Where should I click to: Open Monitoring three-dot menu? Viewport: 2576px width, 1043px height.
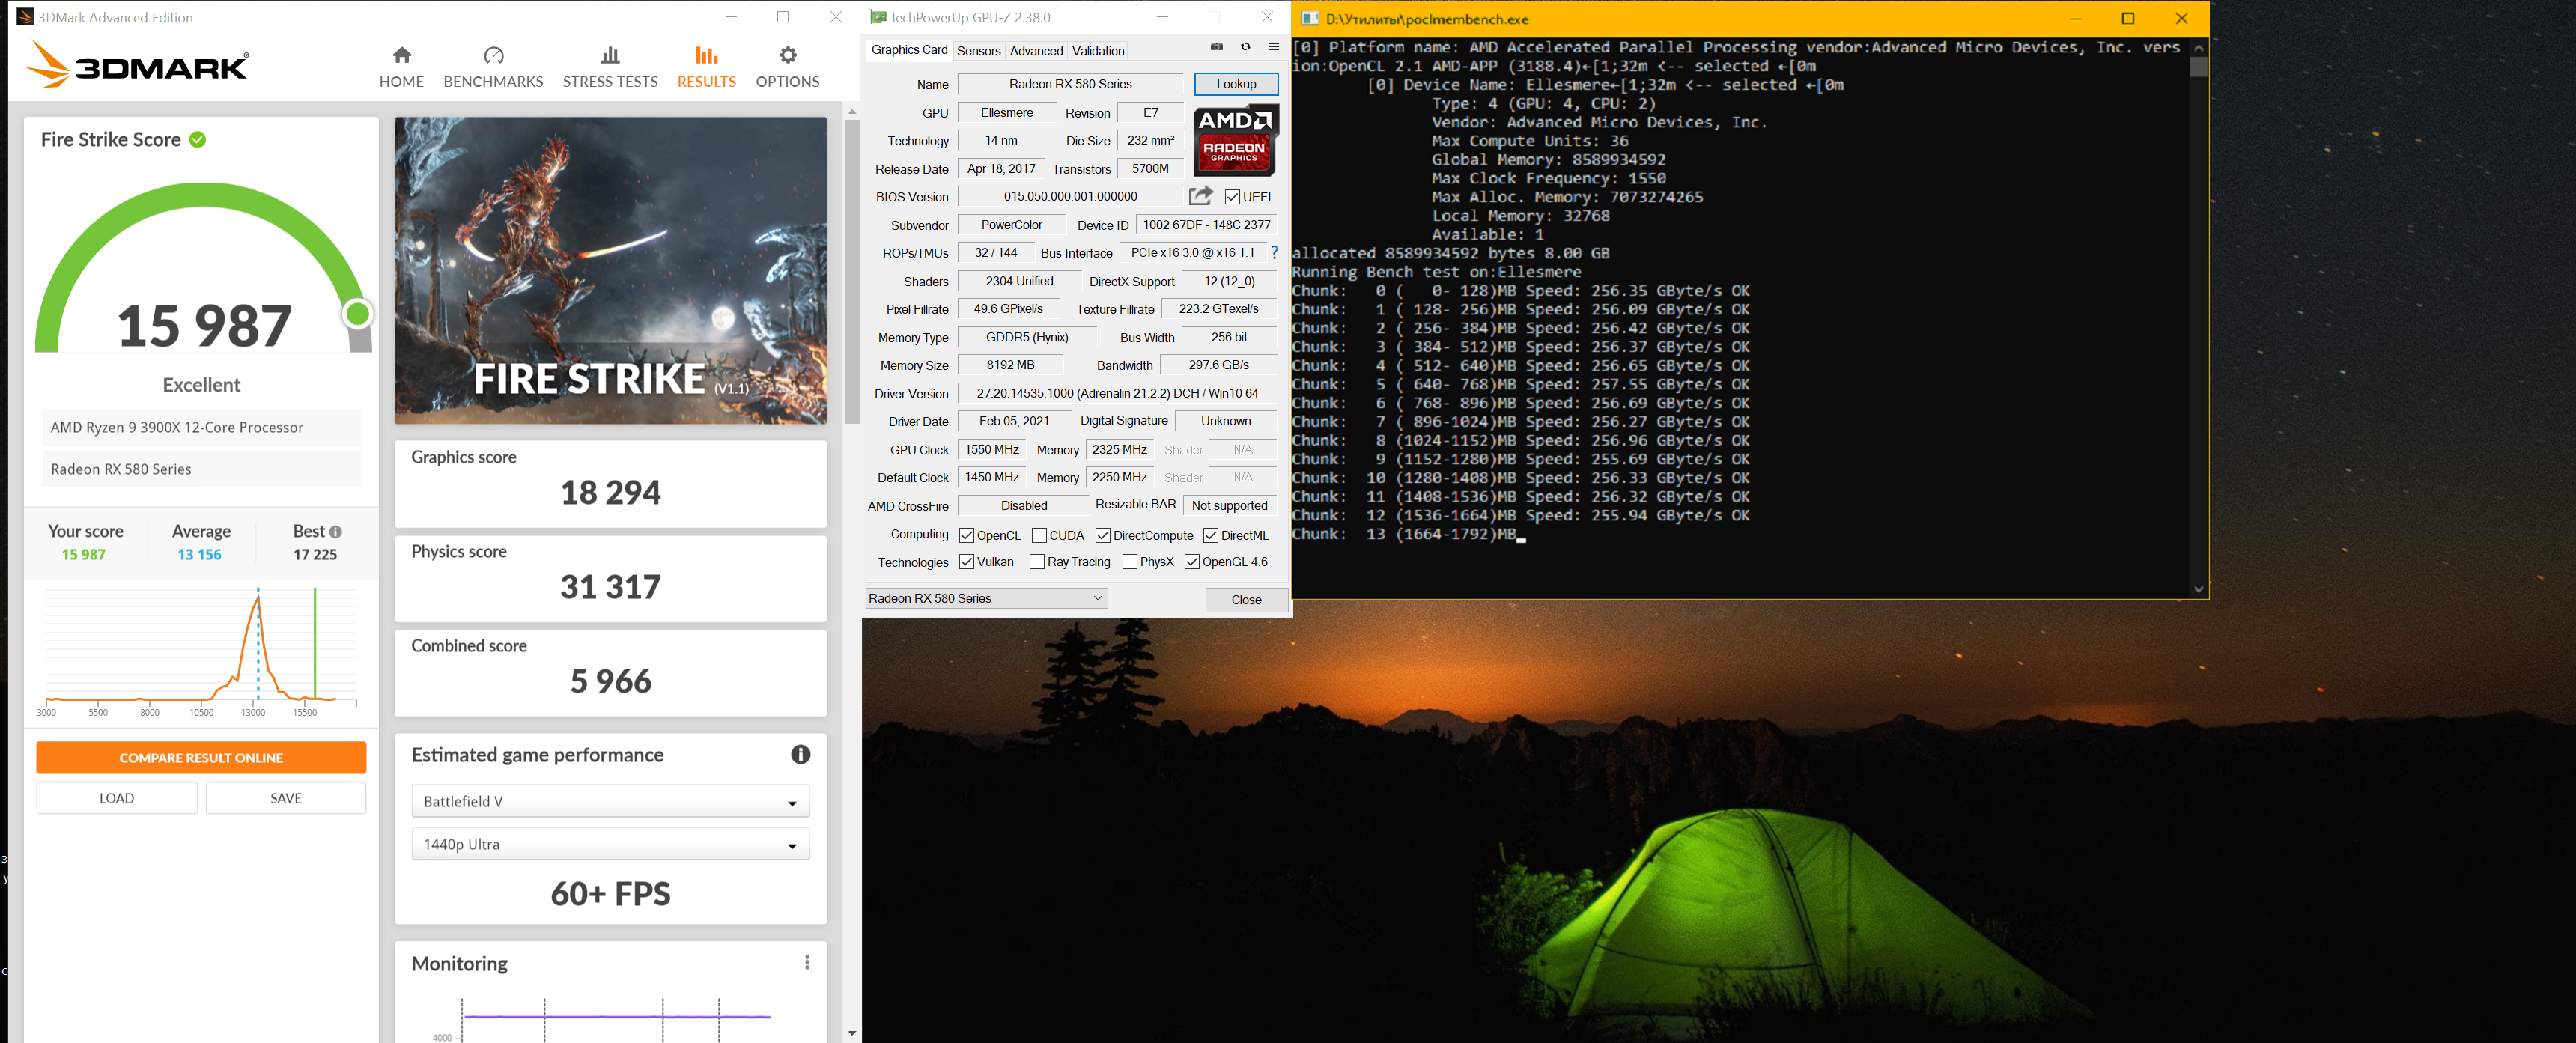point(807,962)
